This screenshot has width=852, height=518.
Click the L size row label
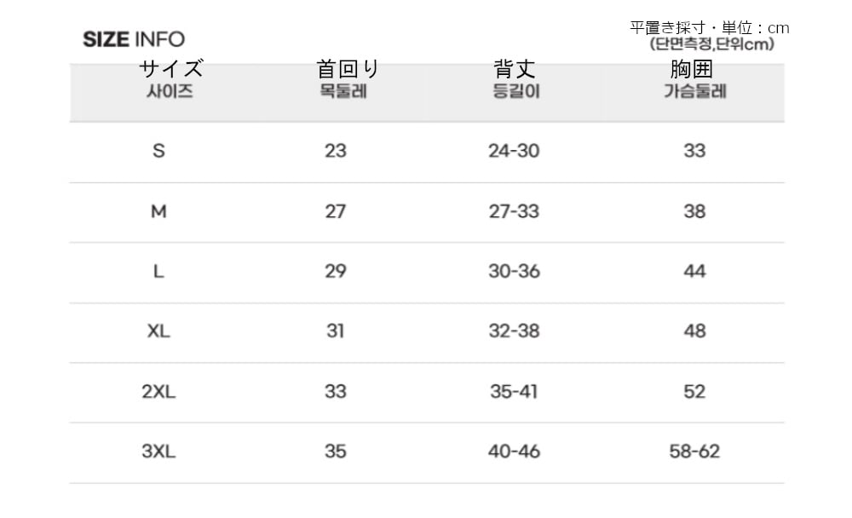point(158,272)
